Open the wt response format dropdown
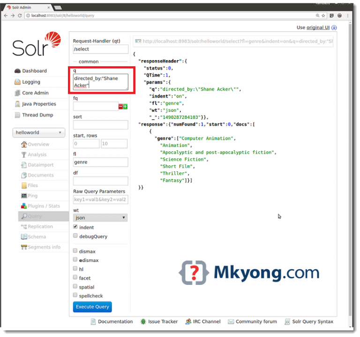 click(100, 218)
